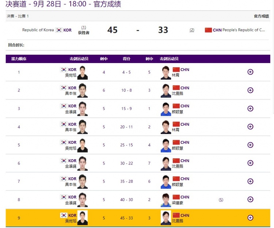Click score cell 4 - 5
The height and width of the screenshot is (228, 274).
126,72
